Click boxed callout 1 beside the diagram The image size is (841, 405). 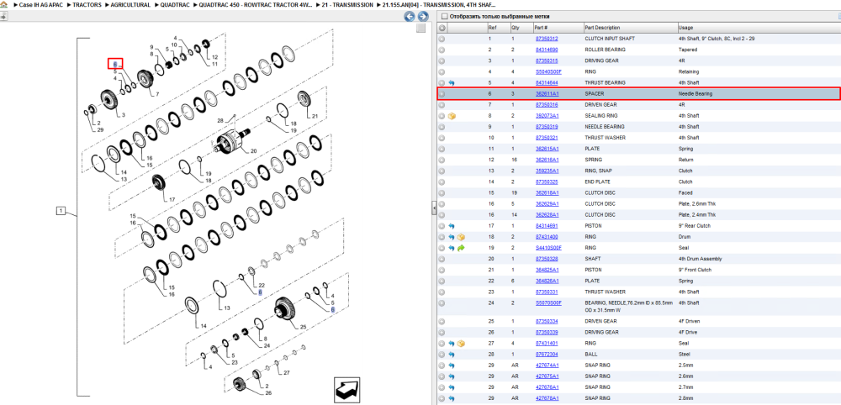pos(61,212)
